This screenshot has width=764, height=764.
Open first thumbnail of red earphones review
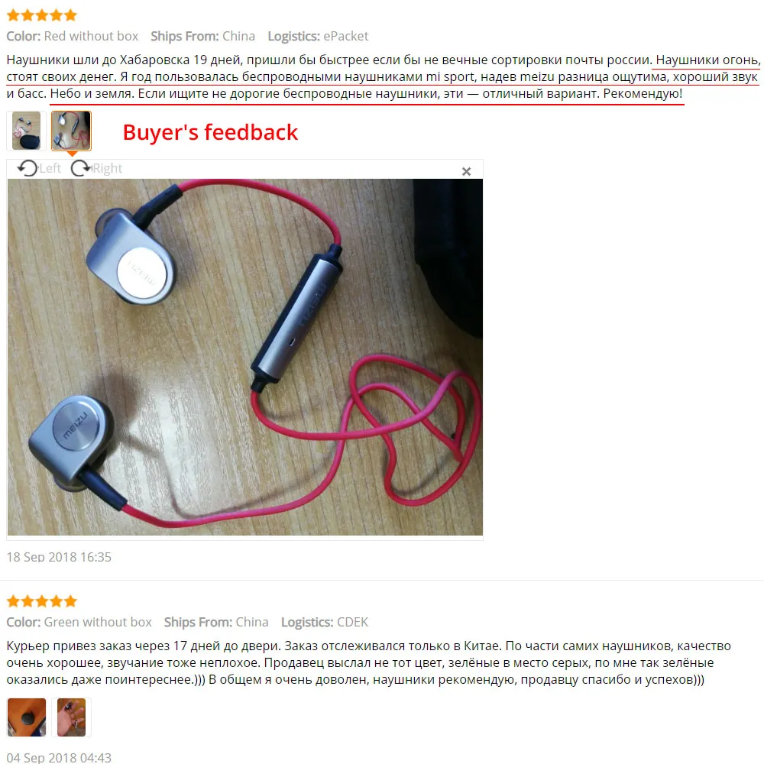click(26, 131)
